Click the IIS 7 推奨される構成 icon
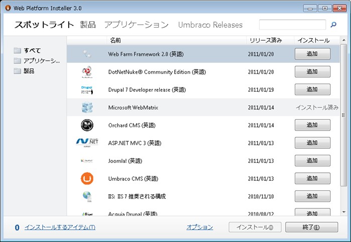This screenshot has width=351, height=242. pyautogui.click(x=87, y=196)
